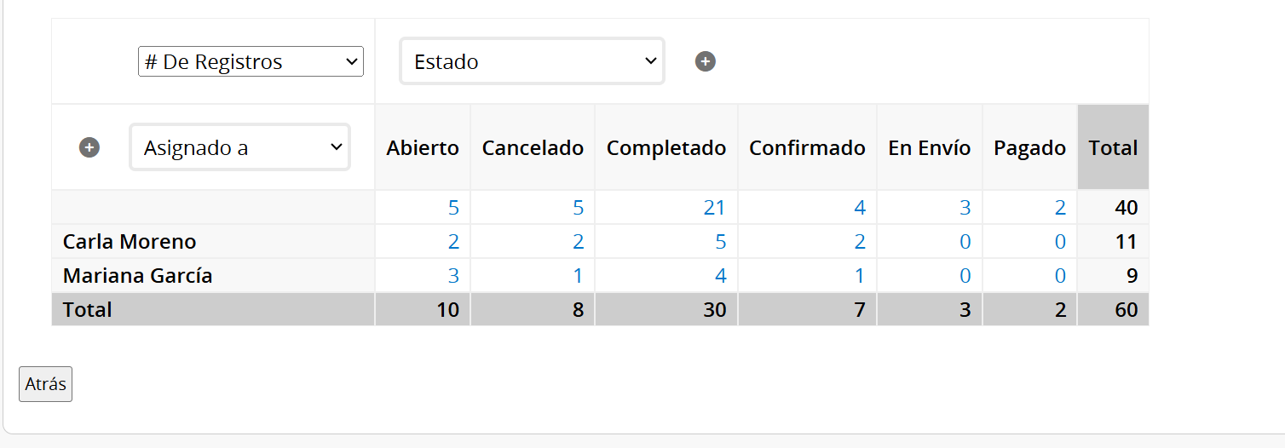Viewport: 1285px width, 448px height.
Task: Open the Asignado a row selector
Action: [239, 147]
